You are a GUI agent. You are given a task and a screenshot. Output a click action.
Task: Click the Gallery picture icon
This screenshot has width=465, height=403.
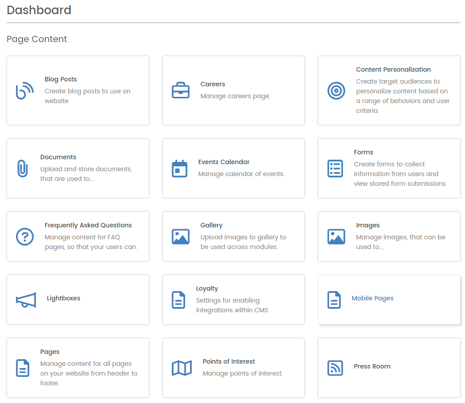181,237
